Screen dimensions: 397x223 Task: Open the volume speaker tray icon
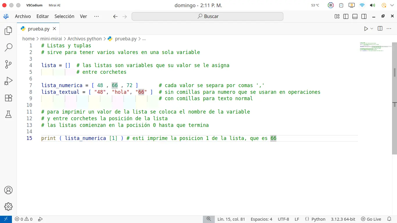(x=372, y=5)
